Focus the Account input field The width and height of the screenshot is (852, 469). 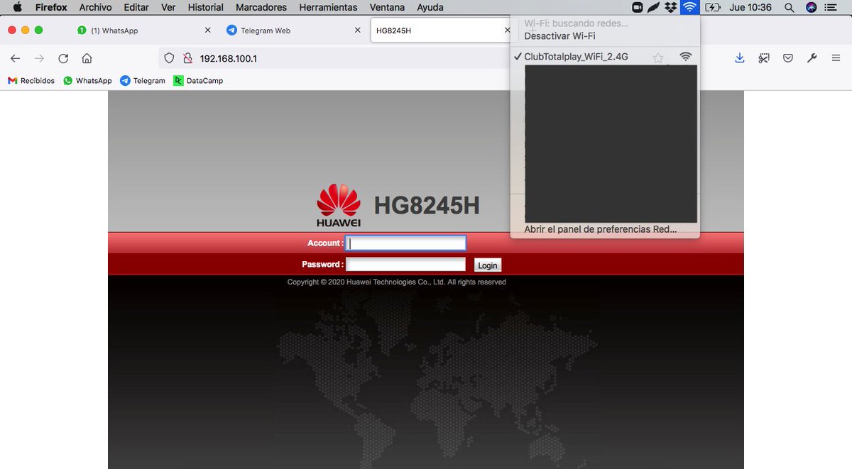(405, 243)
